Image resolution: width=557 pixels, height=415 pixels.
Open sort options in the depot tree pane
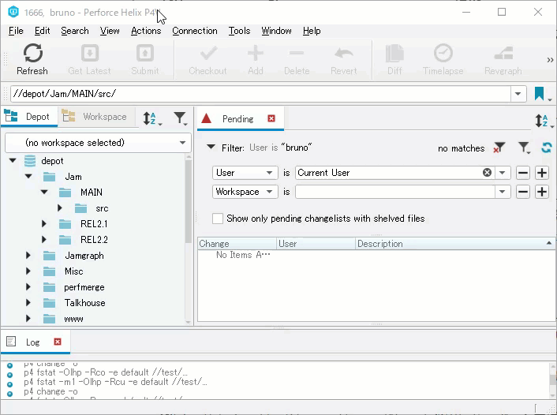click(x=152, y=118)
